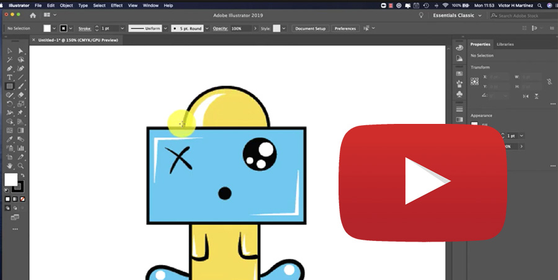Enable Draw Behind mode
The height and width of the screenshot is (280, 558).
pos(15,208)
